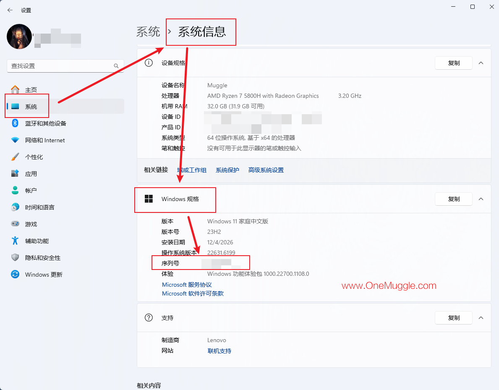The image size is (499, 390).
Task: Open 隐私和安全性 settings
Action: (x=65, y=258)
